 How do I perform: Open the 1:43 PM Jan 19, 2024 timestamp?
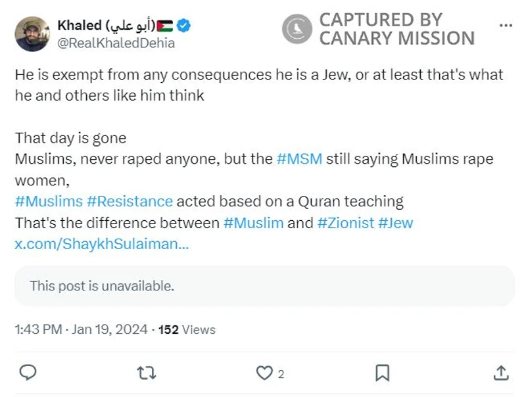pos(82,329)
